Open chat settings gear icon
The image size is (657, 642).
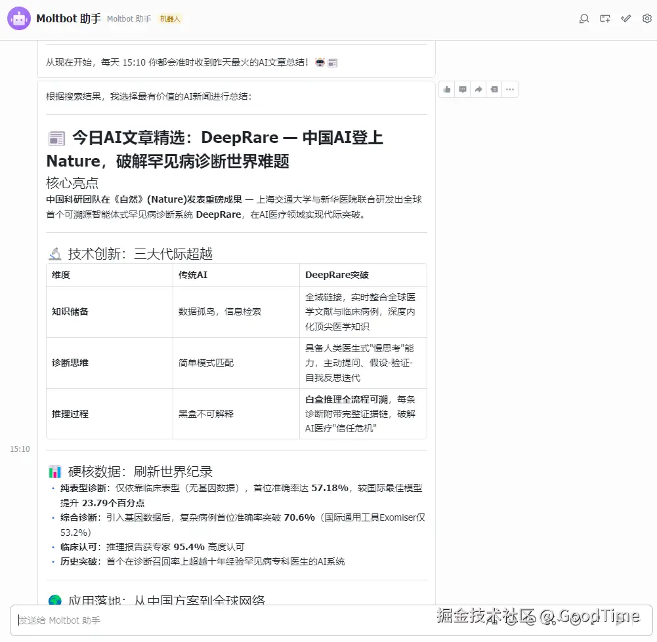(x=647, y=18)
